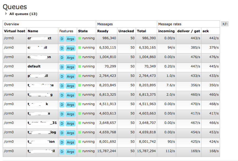Click the D durable badge in default row
The image size is (238, 161).
tap(62, 67)
